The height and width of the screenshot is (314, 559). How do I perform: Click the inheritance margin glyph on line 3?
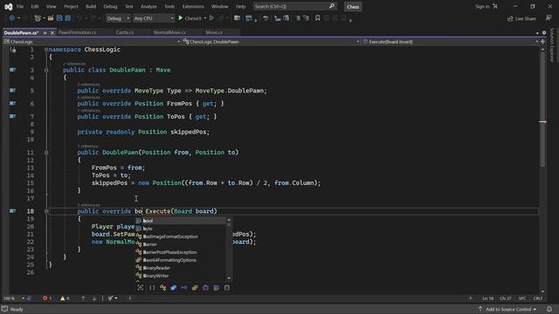(x=12, y=70)
